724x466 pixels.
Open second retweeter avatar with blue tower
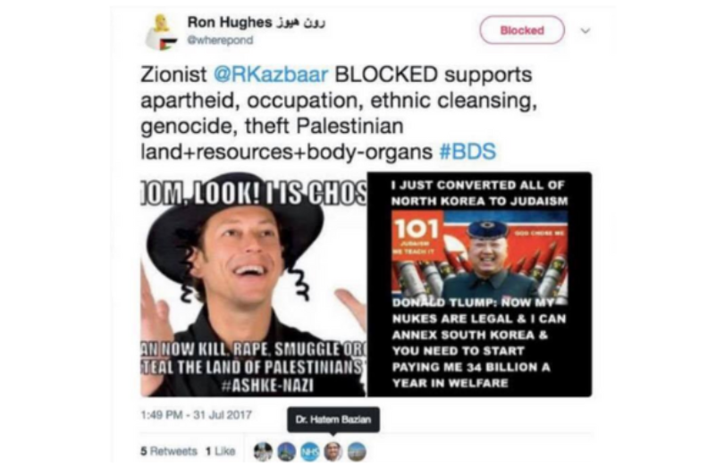(x=287, y=452)
